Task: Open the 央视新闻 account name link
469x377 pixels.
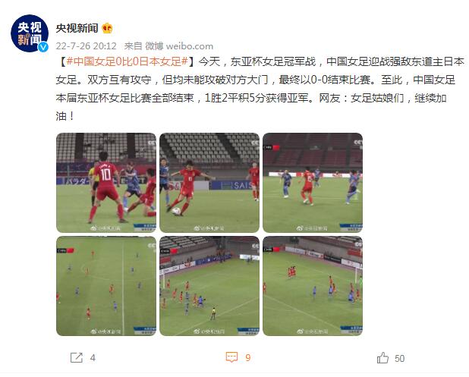Action: coord(77,28)
